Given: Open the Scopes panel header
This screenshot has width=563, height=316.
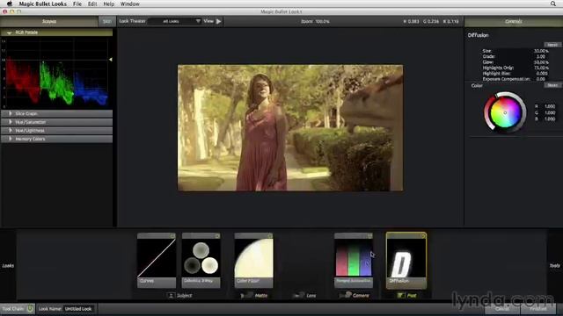Looking at the screenshot, I should point(49,21).
